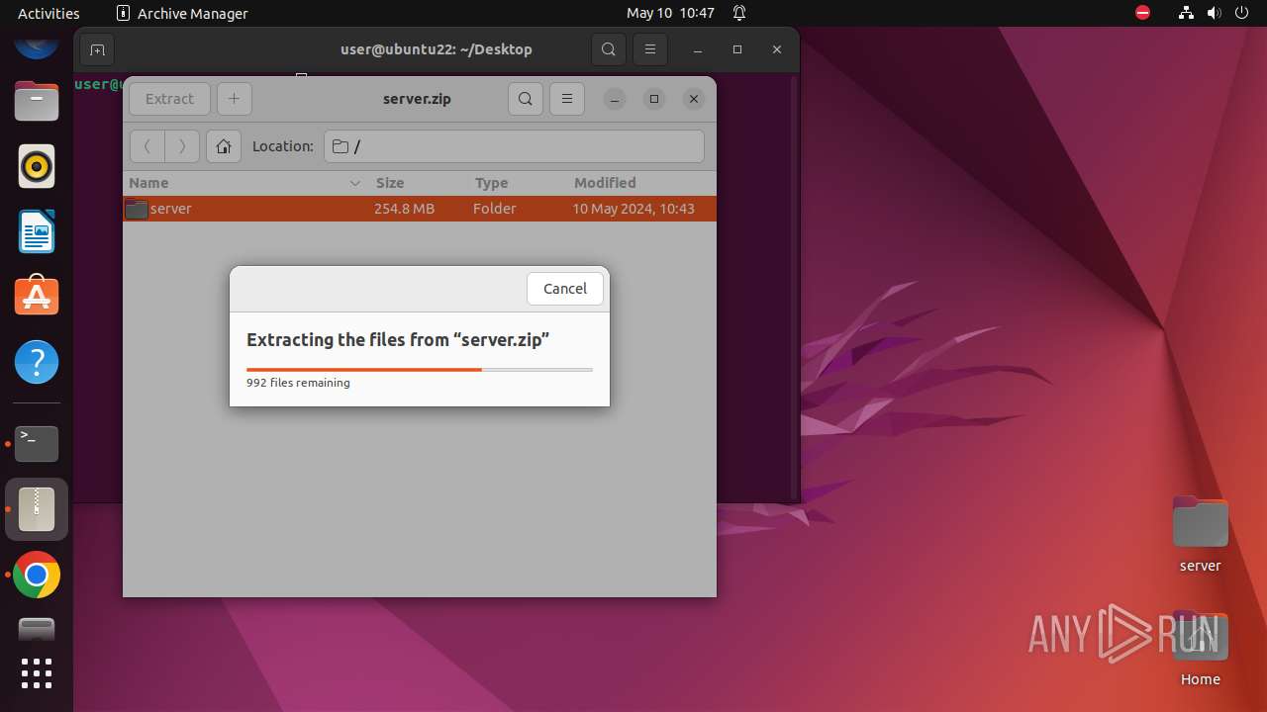Sort by the Modified column
The width and height of the screenshot is (1267, 712).
coord(641,183)
